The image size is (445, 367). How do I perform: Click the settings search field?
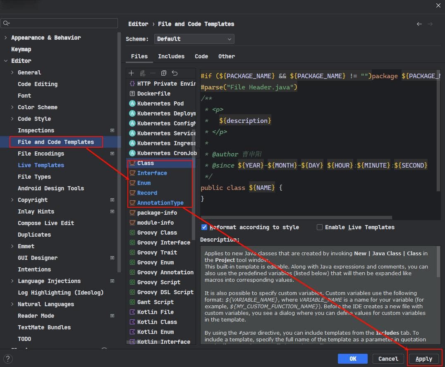click(59, 23)
